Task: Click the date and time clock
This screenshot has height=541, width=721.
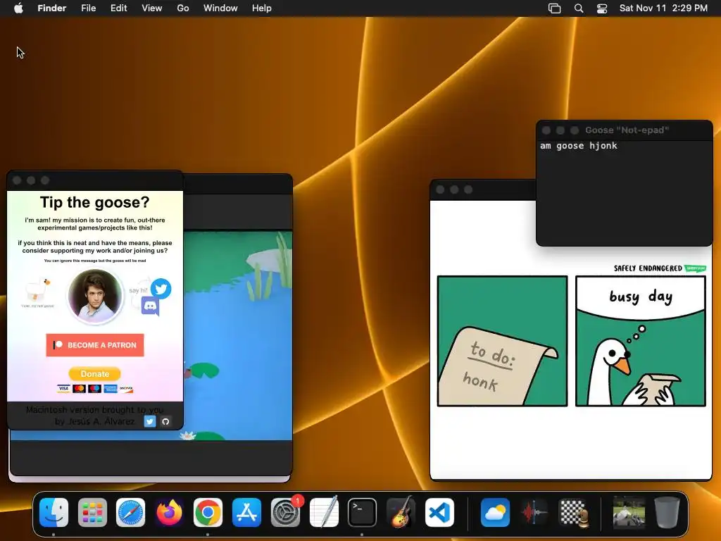Action: click(x=663, y=8)
